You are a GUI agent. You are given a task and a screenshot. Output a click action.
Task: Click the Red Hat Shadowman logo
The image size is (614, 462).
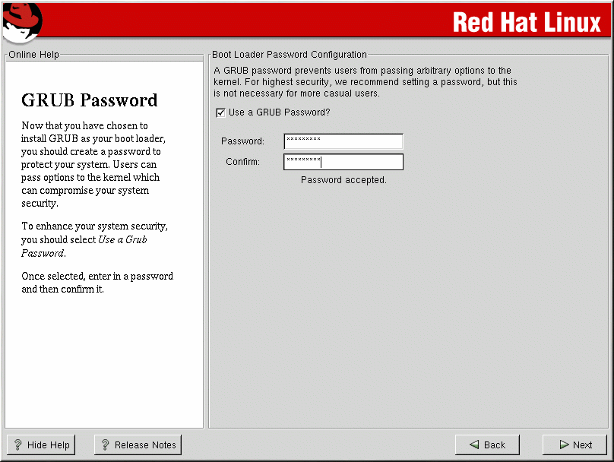click(21, 23)
